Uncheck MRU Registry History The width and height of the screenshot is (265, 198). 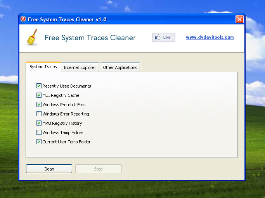pos(39,123)
